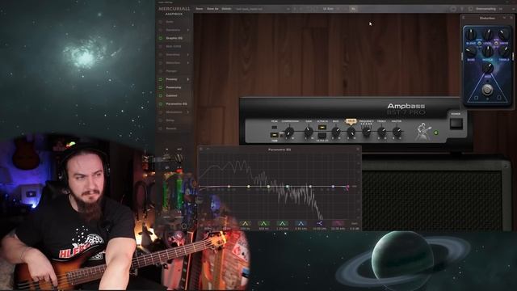Expand the Modulation submenu arrow in sidebar
The width and height of the screenshot is (517, 291).
point(188,112)
